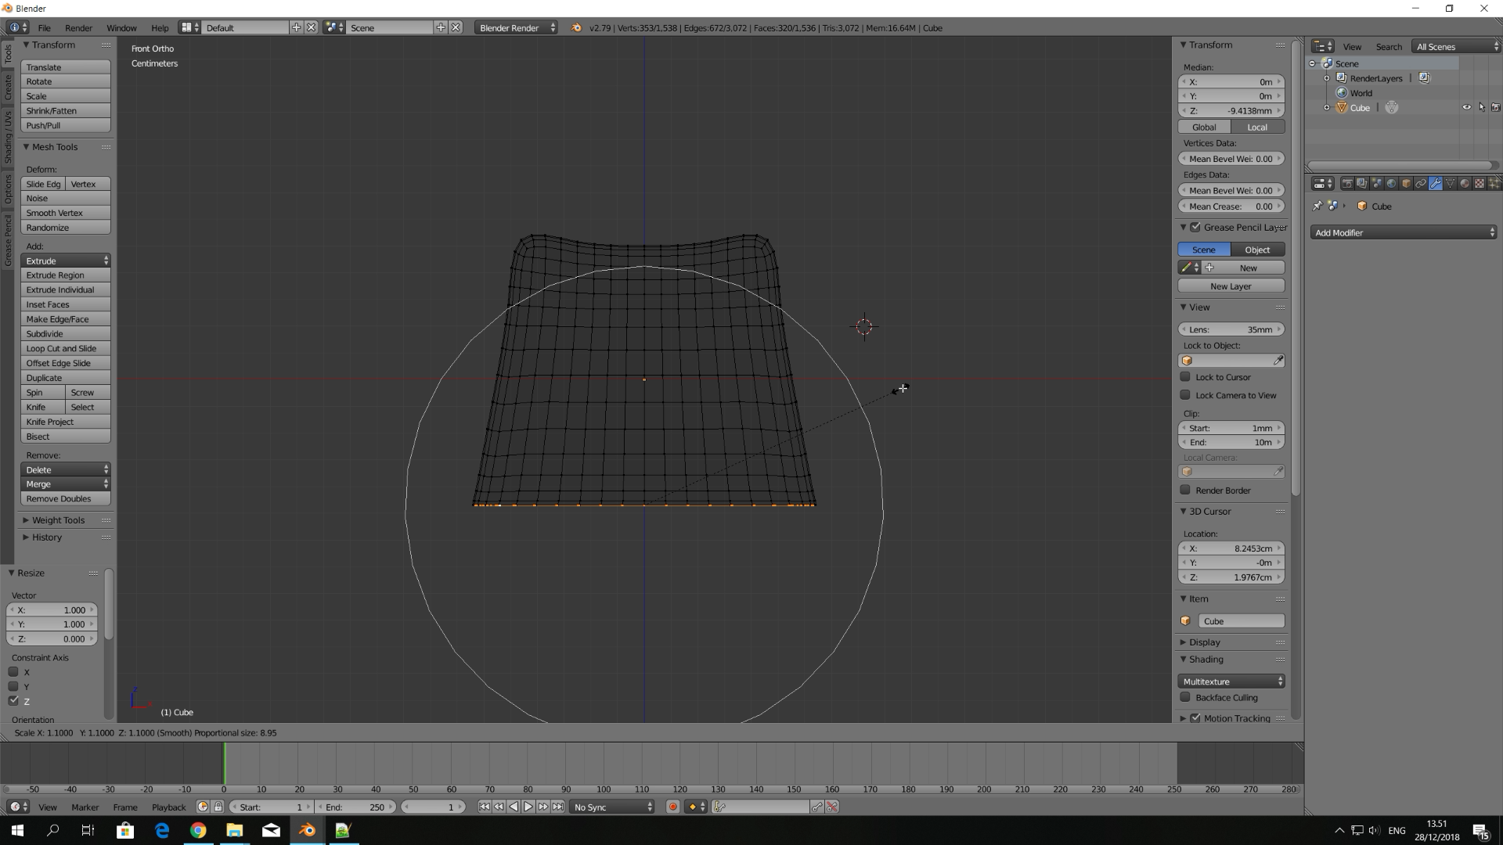Enable Lock Camera to View
Image resolution: width=1503 pixels, height=845 pixels.
click(1186, 395)
